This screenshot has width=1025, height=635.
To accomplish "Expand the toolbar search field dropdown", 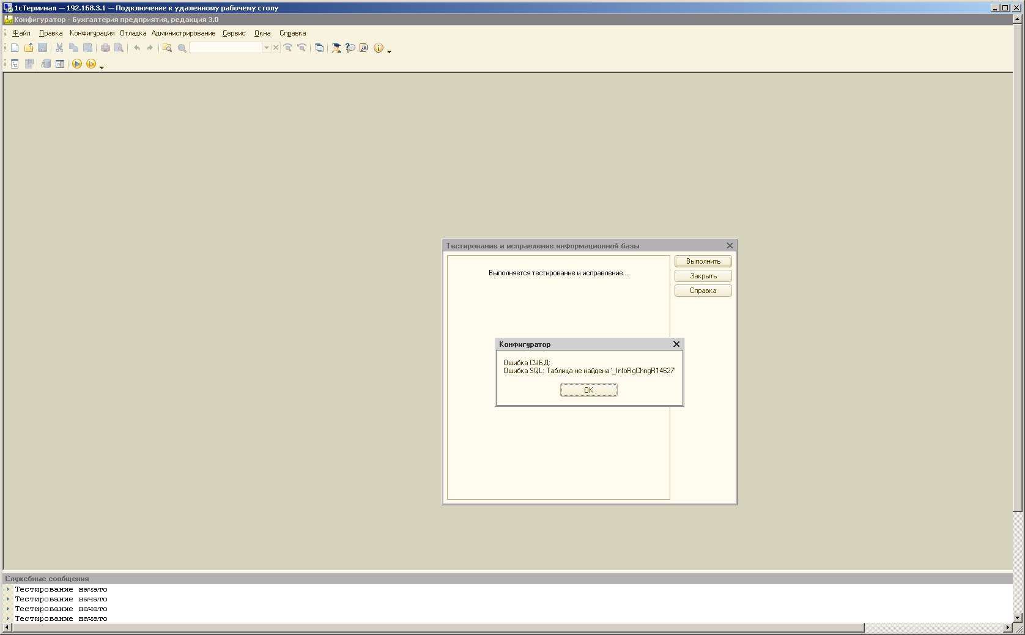I will [267, 48].
